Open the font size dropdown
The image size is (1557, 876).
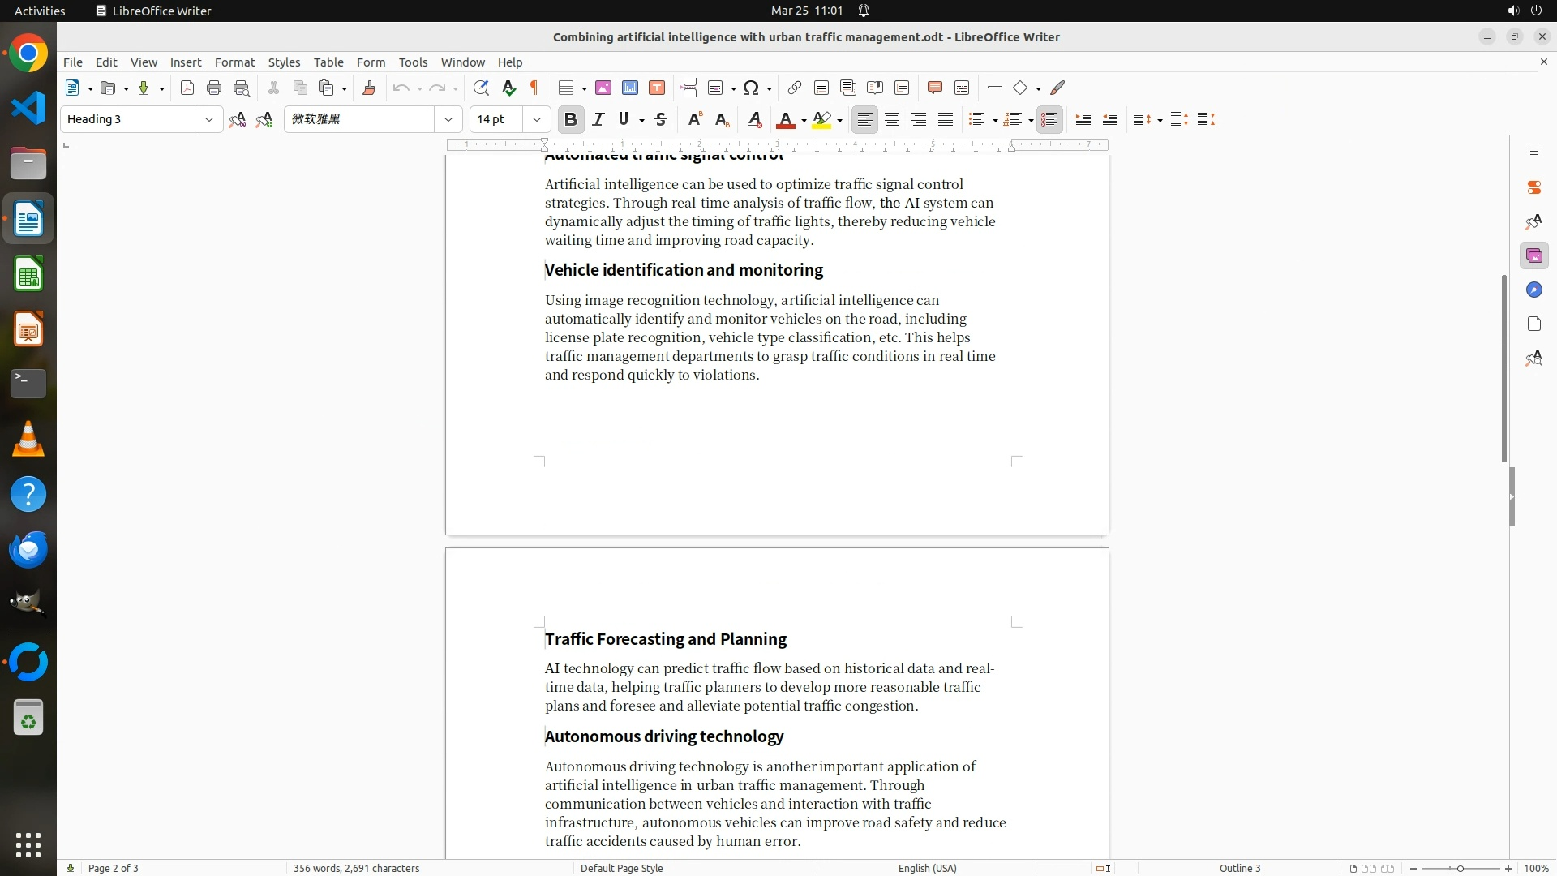point(537,120)
